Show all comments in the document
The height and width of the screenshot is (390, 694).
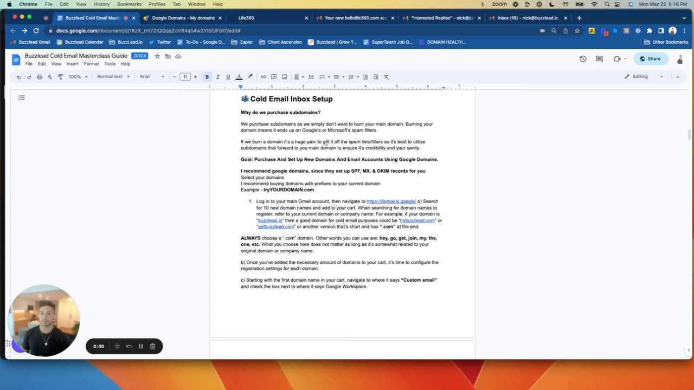coord(599,59)
